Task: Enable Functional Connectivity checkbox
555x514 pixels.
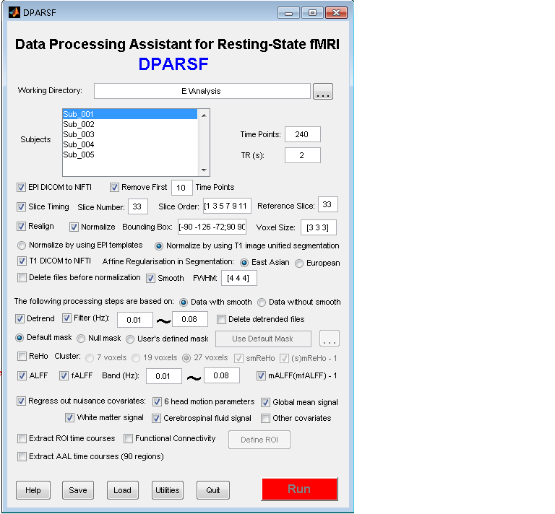Action: [x=128, y=439]
